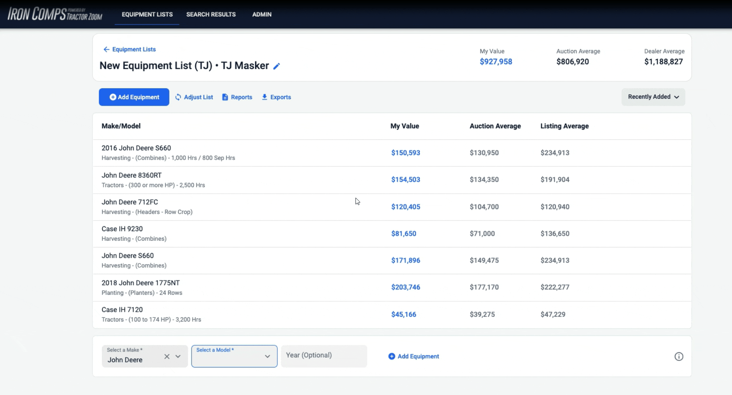Screen dimensions: 732x395
Task: Click My Value $81,650 for Case IH 9230
Action: (404, 233)
